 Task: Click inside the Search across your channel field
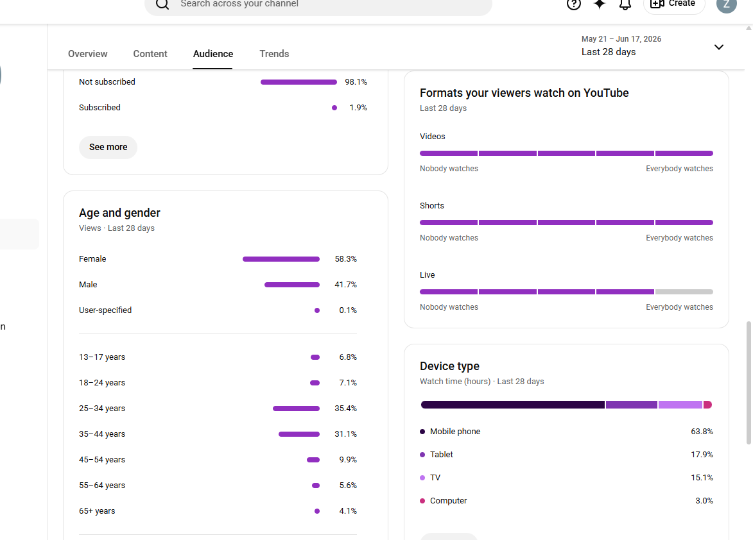[x=318, y=4]
